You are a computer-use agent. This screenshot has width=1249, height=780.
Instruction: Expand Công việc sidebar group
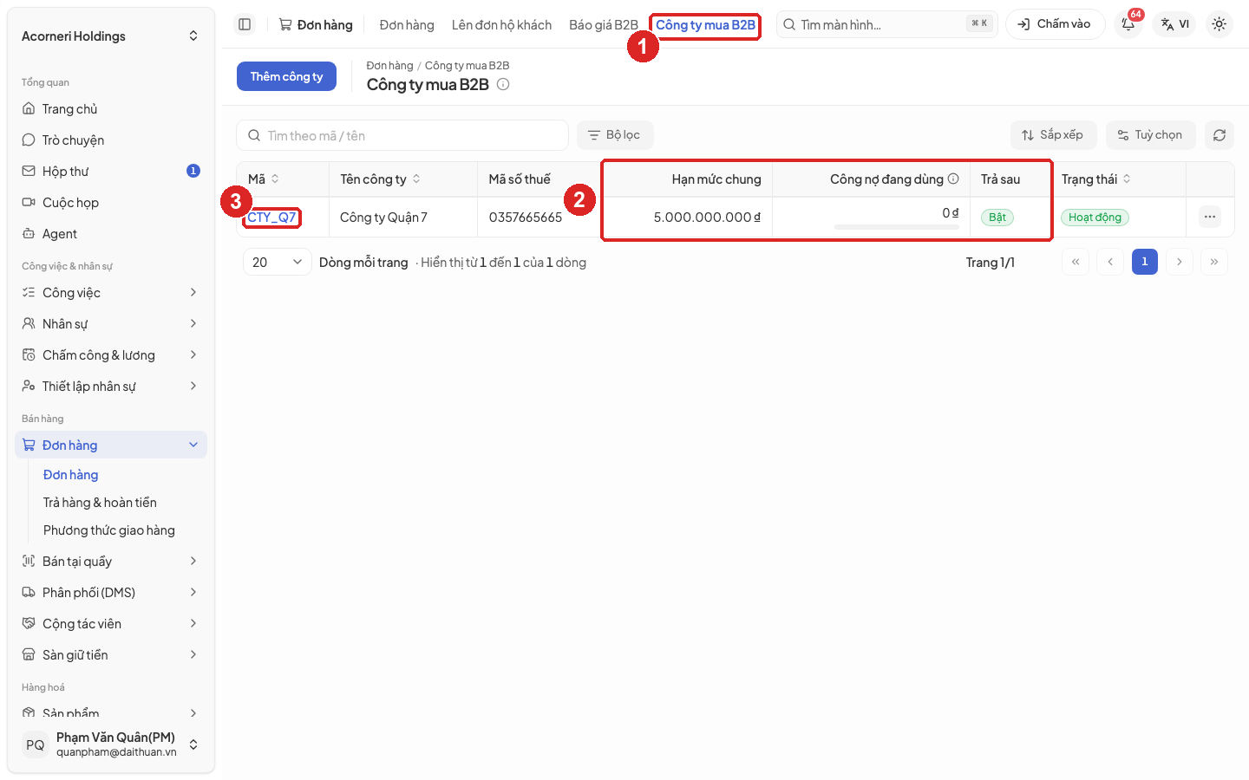[111, 293]
